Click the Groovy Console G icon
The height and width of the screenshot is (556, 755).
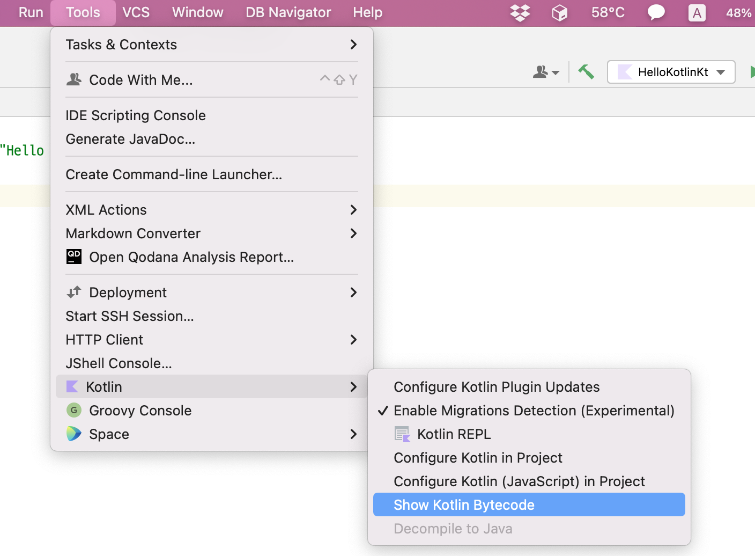coord(74,410)
